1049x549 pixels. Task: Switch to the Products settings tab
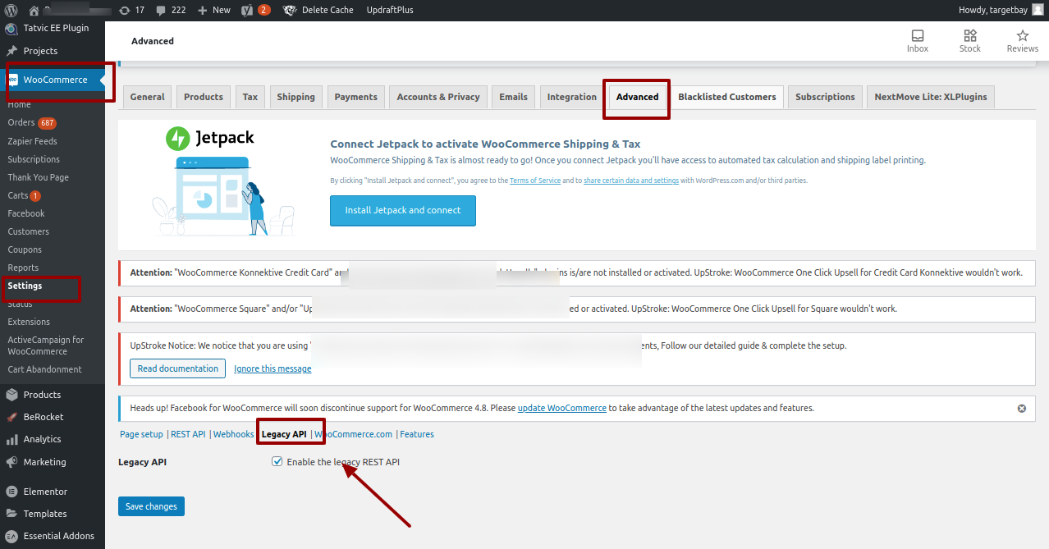coord(204,97)
